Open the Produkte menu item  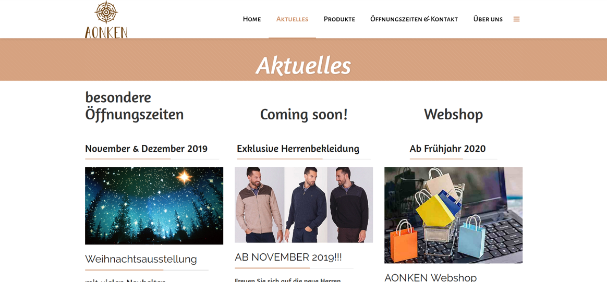pyautogui.click(x=339, y=19)
